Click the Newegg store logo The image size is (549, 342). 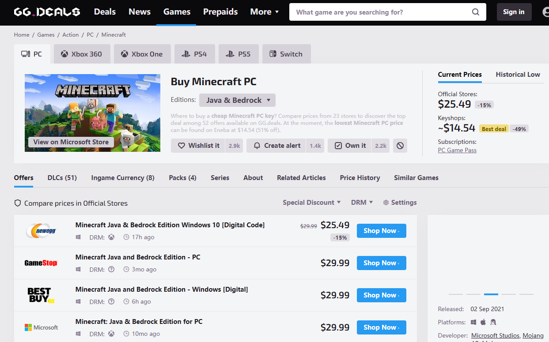click(x=41, y=231)
